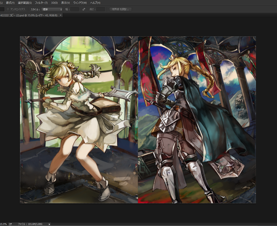Click the 境界線を調整 button
Viewport: 277px width, 226px height.
(x=120, y=9)
